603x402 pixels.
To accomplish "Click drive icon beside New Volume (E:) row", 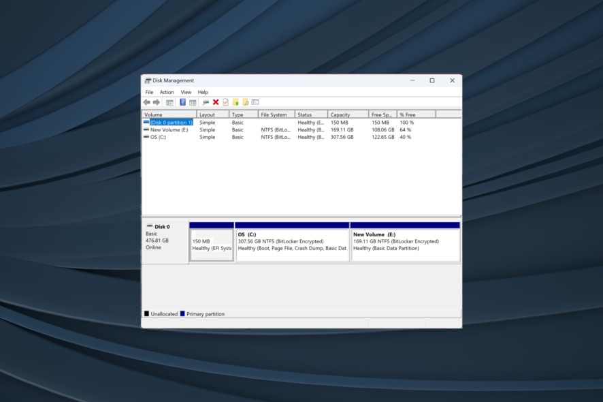I will (x=146, y=129).
